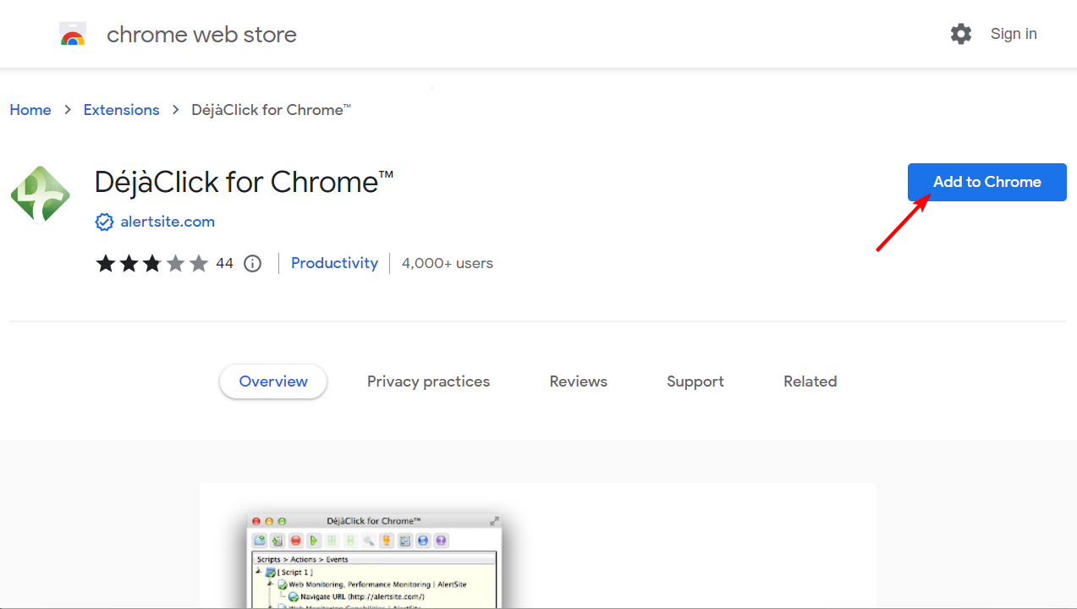Click the rating info icon beside 44

point(252,263)
